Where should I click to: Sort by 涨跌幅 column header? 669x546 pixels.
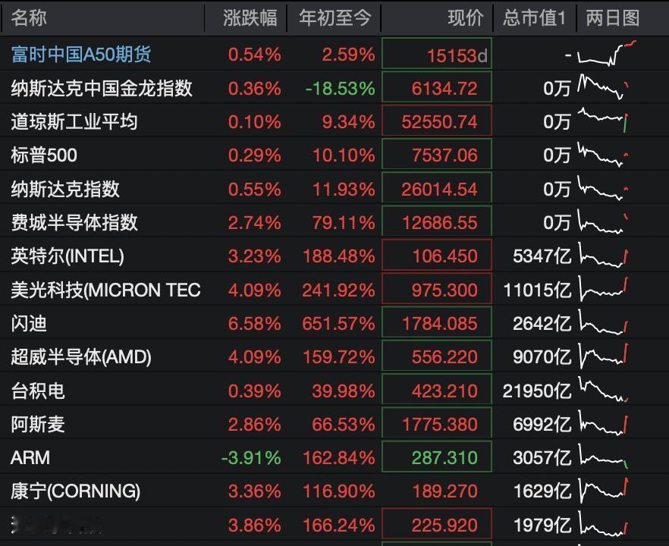[x=250, y=18]
